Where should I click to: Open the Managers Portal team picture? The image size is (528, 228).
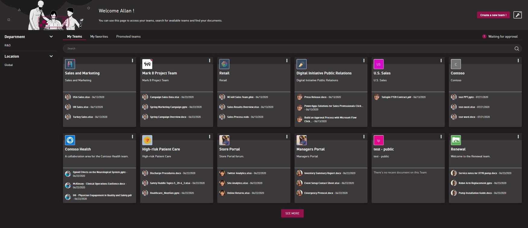pos(301,140)
